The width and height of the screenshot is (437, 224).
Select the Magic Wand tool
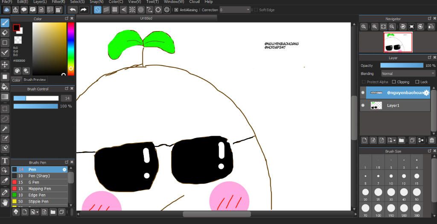(5, 128)
